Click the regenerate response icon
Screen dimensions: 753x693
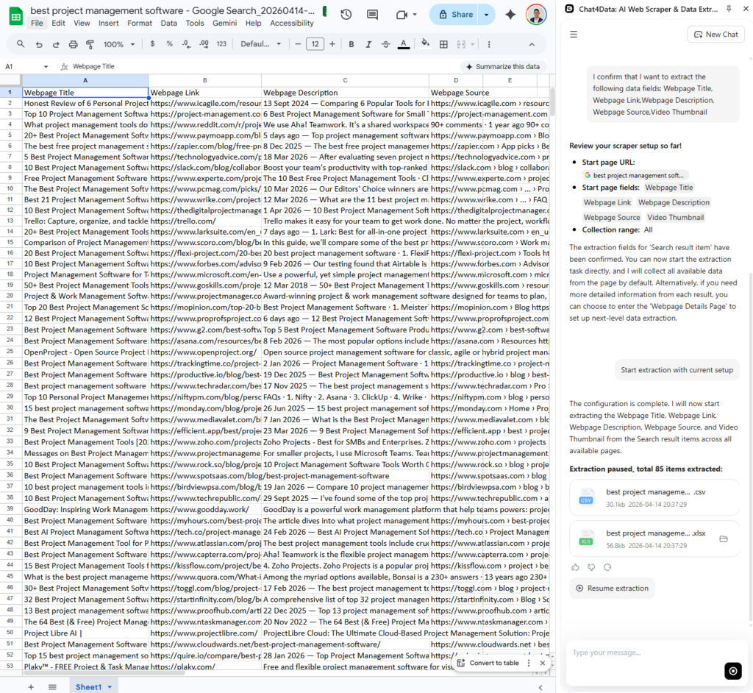coord(607,567)
